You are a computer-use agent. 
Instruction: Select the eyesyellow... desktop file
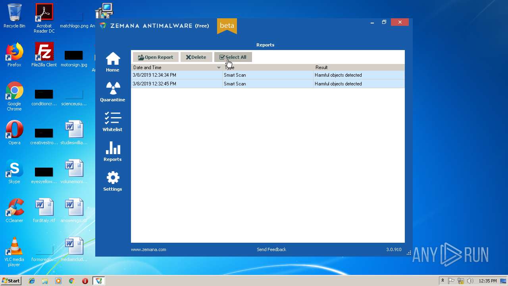click(x=44, y=175)
